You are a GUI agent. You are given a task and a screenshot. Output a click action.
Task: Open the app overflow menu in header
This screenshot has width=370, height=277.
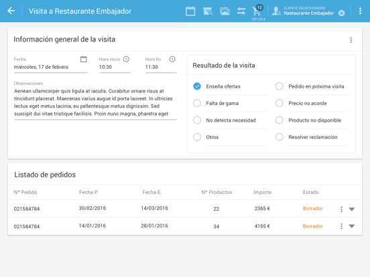(x=360, y=11)
